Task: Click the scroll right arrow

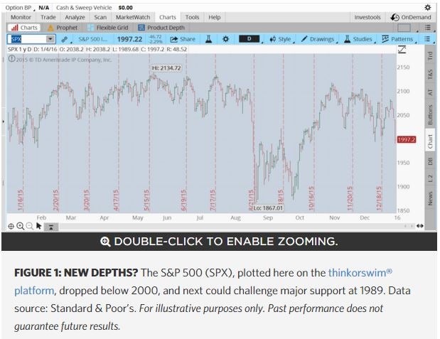Action: point(412,226)
